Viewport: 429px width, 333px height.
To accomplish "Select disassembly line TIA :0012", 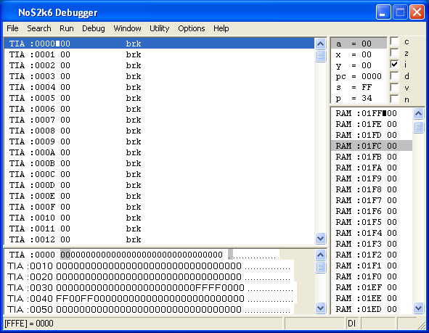I will pos(159,239).
